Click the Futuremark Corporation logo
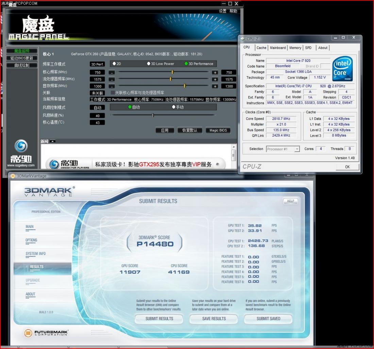374x349 pixels. [x=46, y=333]
